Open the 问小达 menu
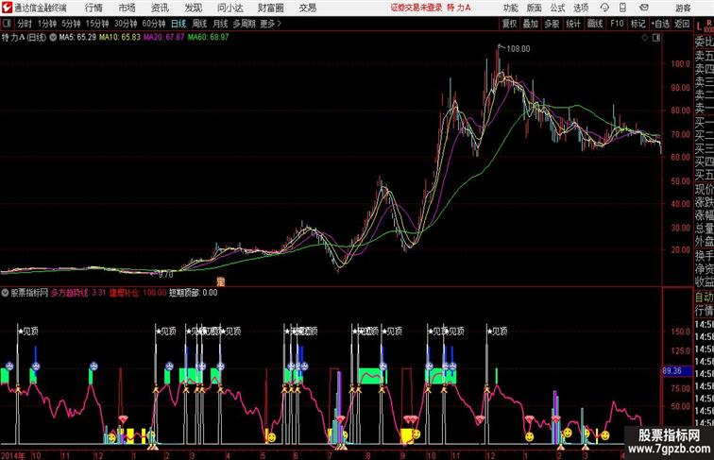This screenshot has height=460, width=714. 229,8
